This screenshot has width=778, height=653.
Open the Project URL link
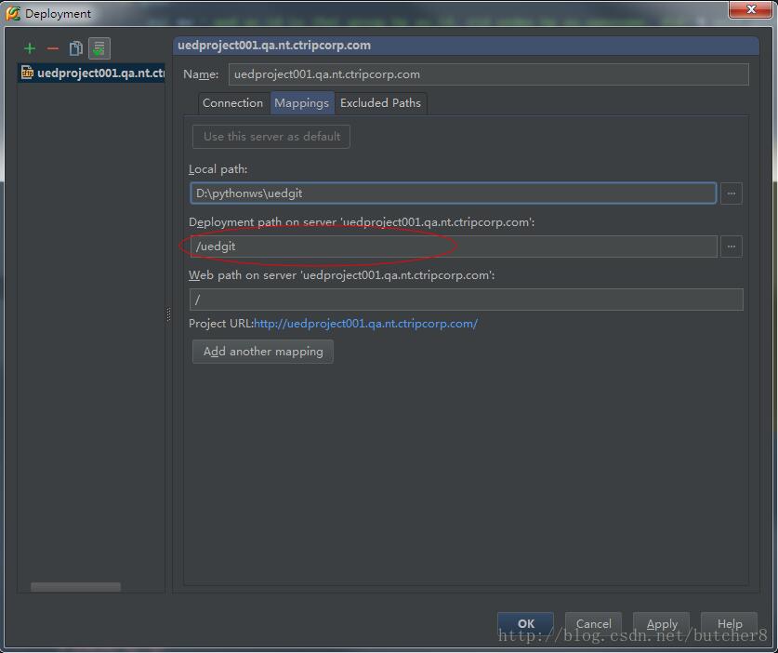coord(365,324)
